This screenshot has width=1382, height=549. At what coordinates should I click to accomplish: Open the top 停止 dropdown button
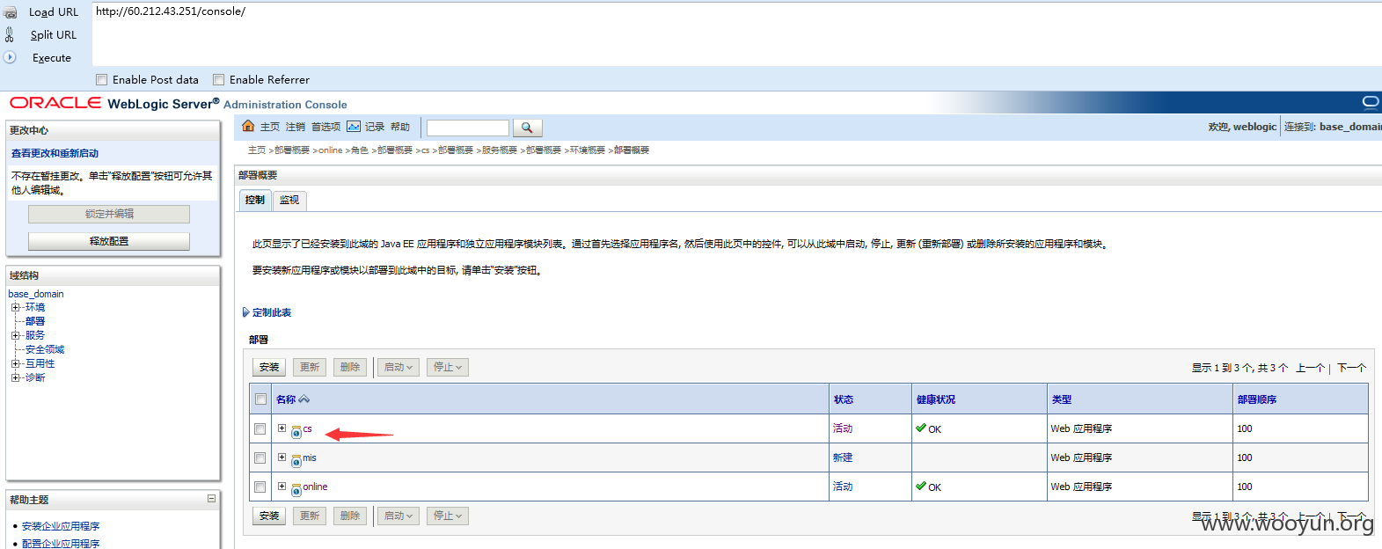pyautogui.click(x=448, y=367)
